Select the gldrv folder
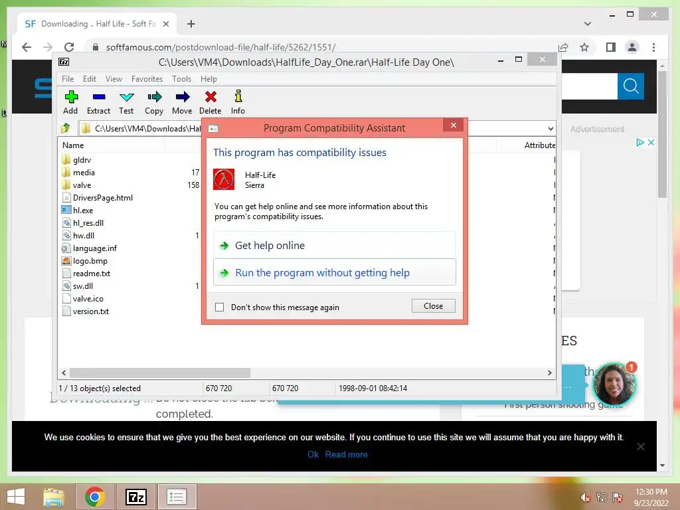The width and height of the screenshot is (680, 510). (x=82, y=160)
